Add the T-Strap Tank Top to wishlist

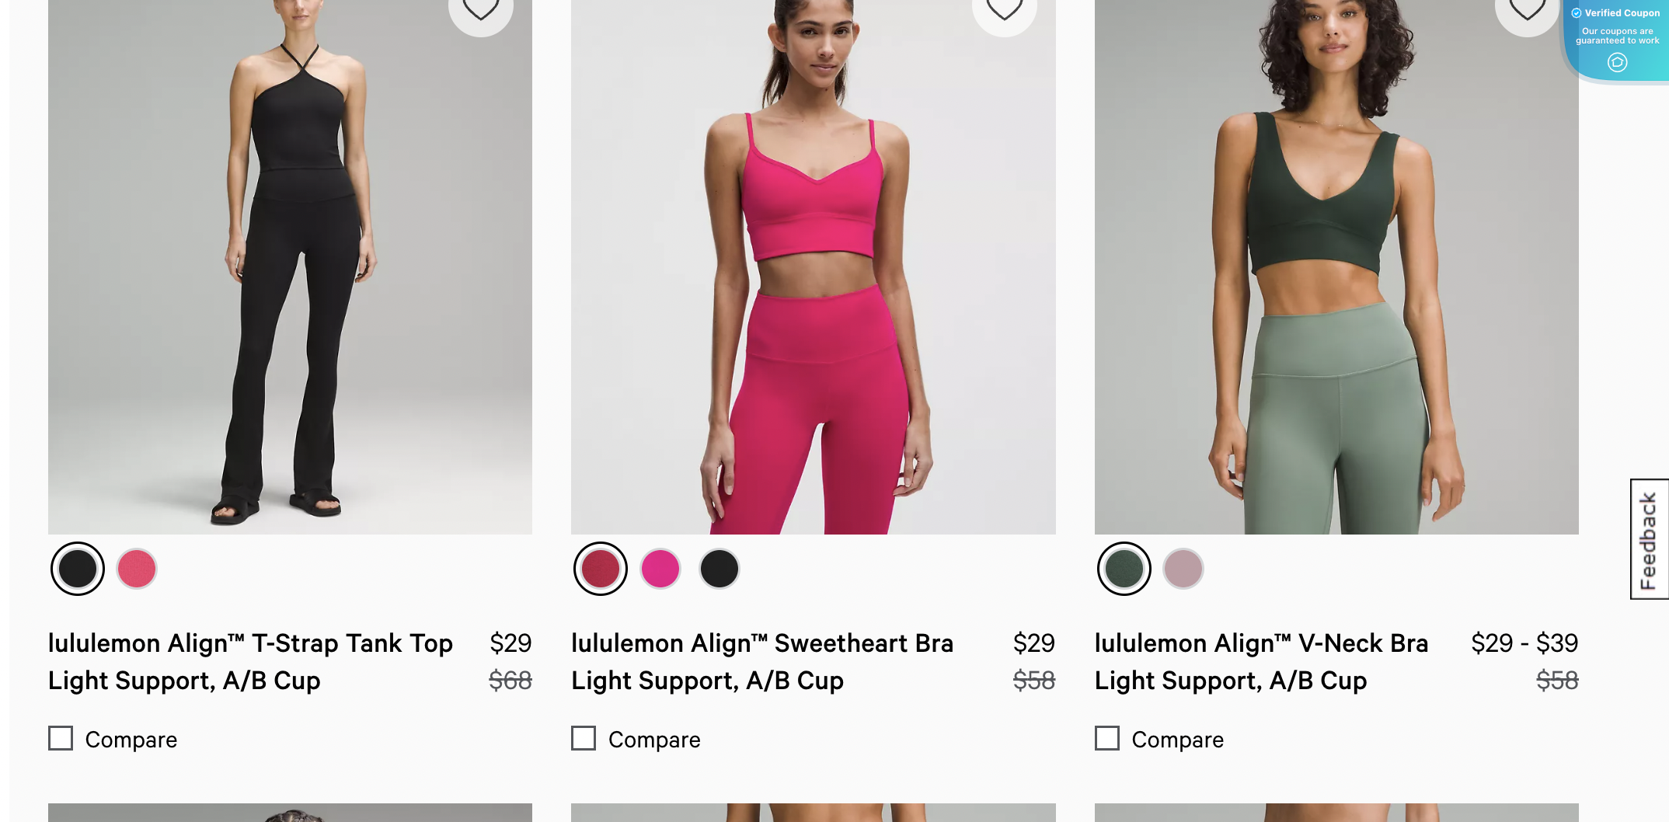coord(482,9)
